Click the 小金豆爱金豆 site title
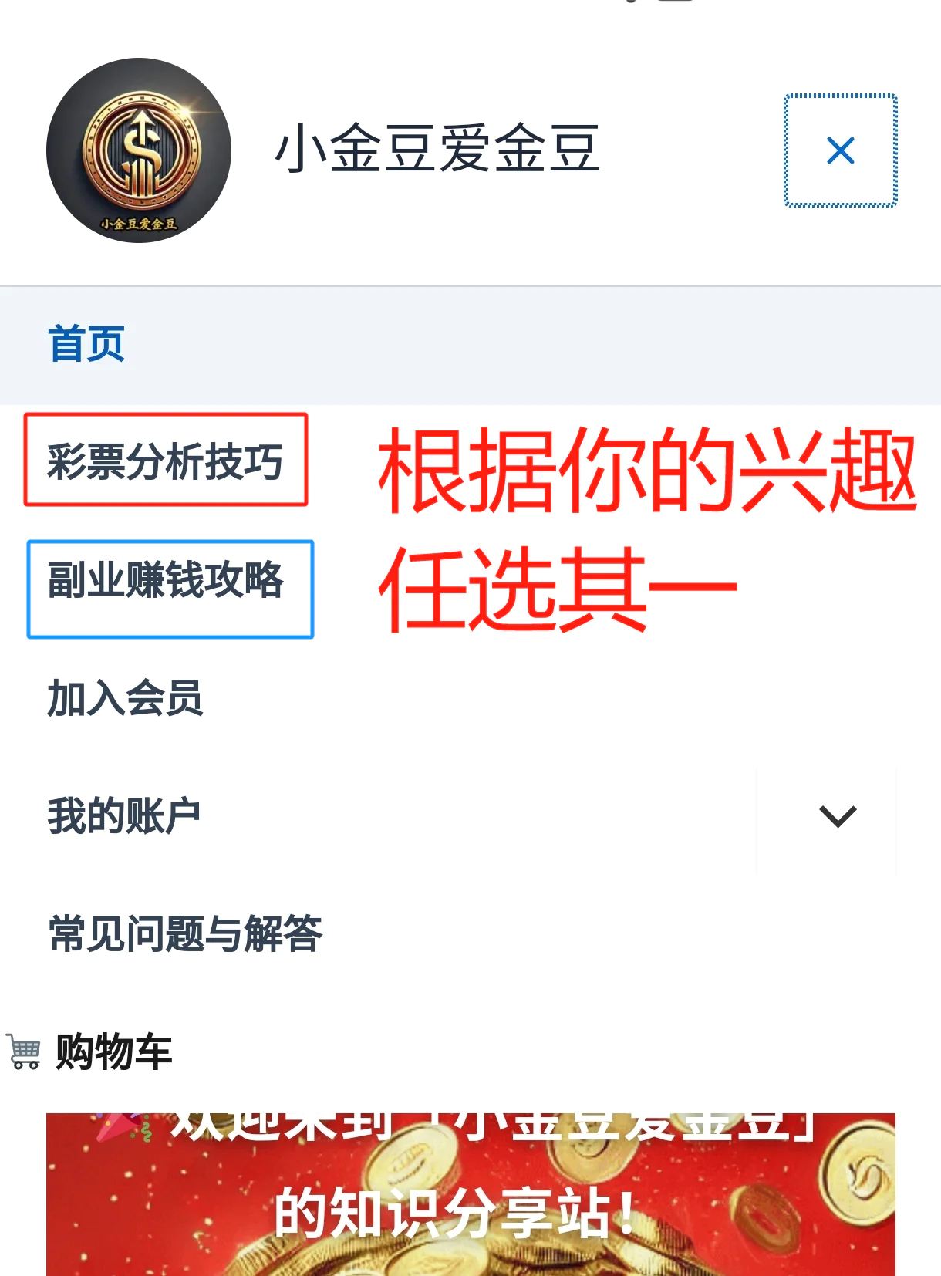 coord(437,149)
